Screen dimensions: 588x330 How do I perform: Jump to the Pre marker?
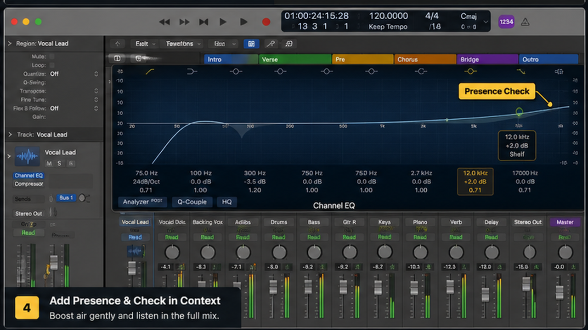pos(362,60)
